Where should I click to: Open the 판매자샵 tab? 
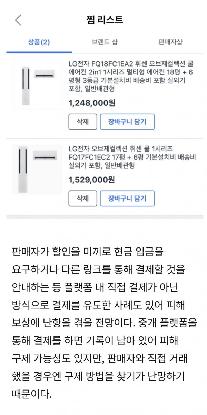pos(170,42)
